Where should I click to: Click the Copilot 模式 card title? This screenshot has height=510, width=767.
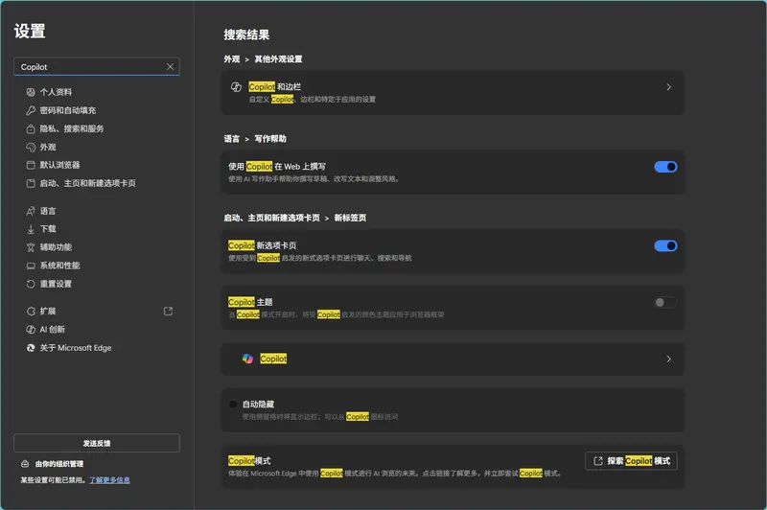tap(249, 460)
